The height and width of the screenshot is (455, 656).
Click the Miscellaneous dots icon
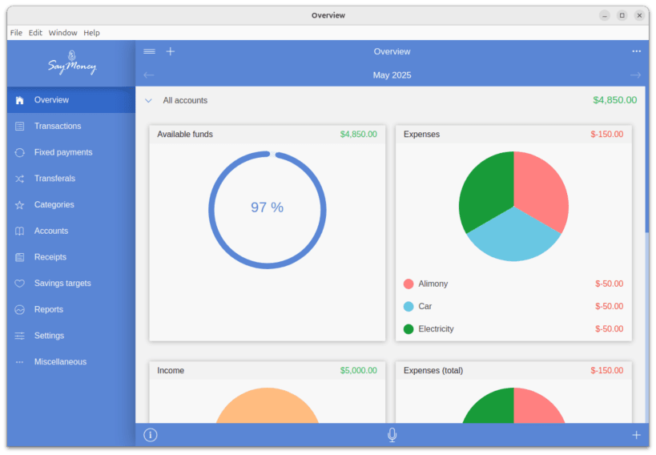19,362
